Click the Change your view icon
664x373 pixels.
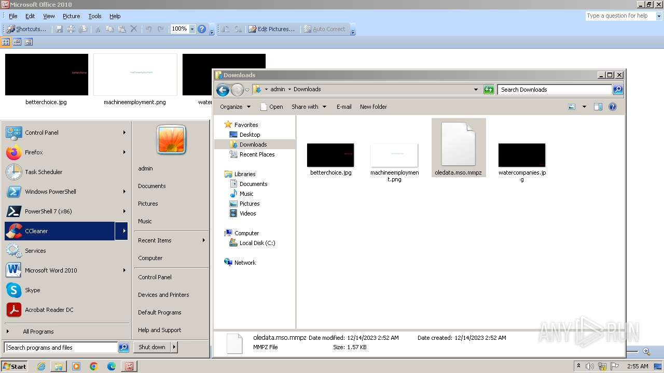572,107
